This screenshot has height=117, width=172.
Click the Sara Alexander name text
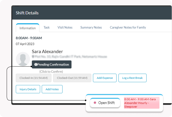(47, 51)
